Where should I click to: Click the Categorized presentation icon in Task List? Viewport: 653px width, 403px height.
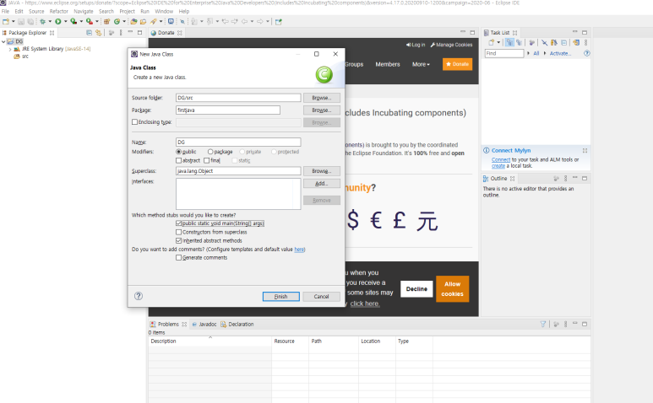[509, 42]
